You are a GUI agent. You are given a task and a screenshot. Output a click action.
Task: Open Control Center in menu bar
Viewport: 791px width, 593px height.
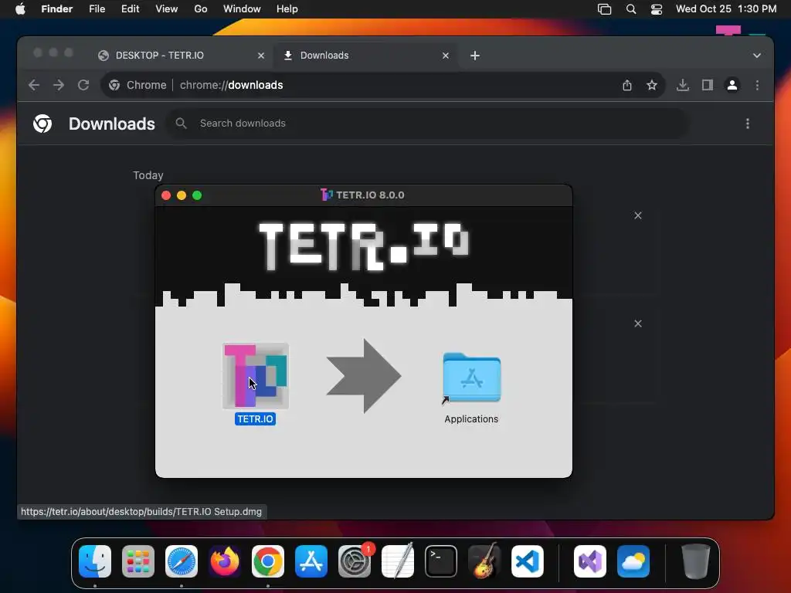tap(657, 9)
